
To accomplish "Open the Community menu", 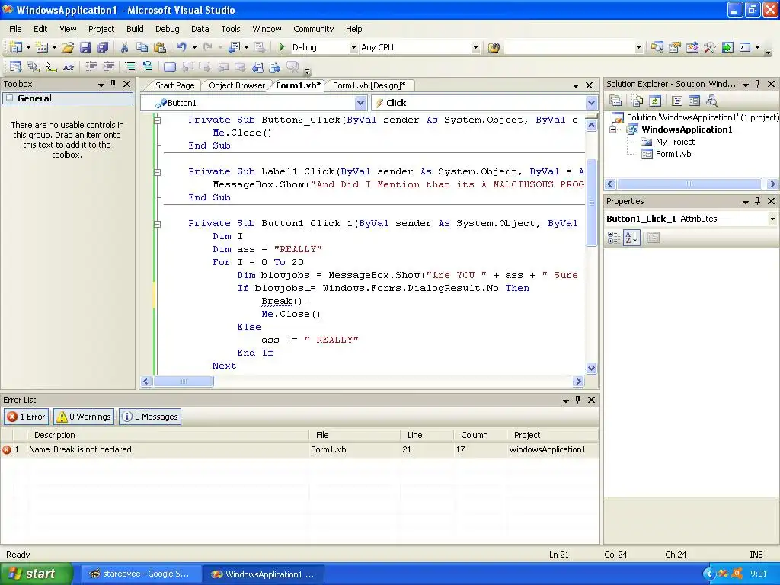I will (x=313, y=29).
